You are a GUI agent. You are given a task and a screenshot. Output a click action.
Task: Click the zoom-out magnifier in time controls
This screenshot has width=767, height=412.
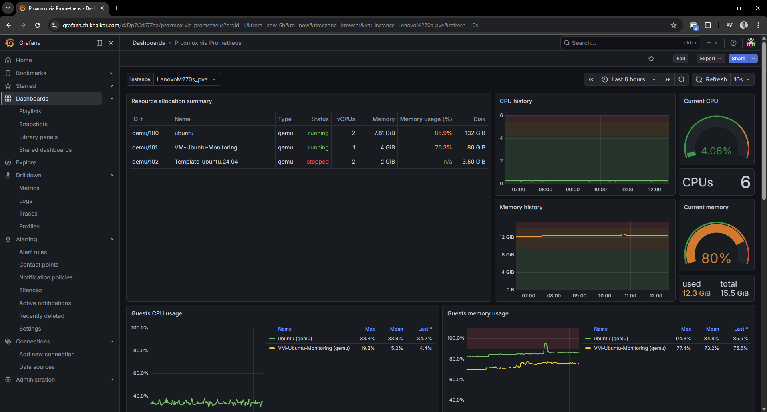point(682,79)
